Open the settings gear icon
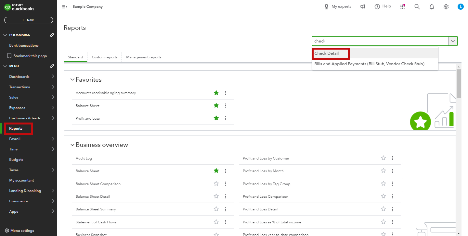468x236 pixels. pos(446,6)
